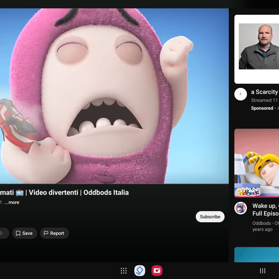Click the 'Oddbods - Of' channel name
Screen dimensions: 279x279
coord(265,223)
